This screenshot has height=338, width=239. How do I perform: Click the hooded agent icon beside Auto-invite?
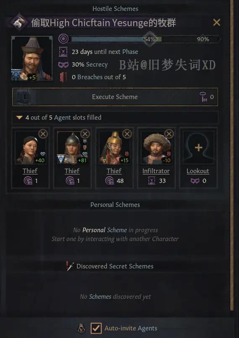[x=81, y=328]
